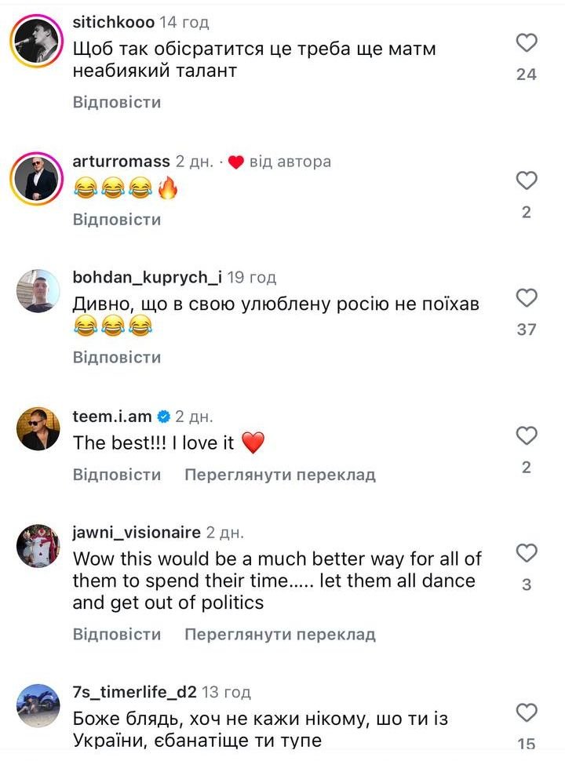The width and height of the screenshot is (565, 761).
Task: Reply to arturromass's emoji comment
Action: click(116, 219)
